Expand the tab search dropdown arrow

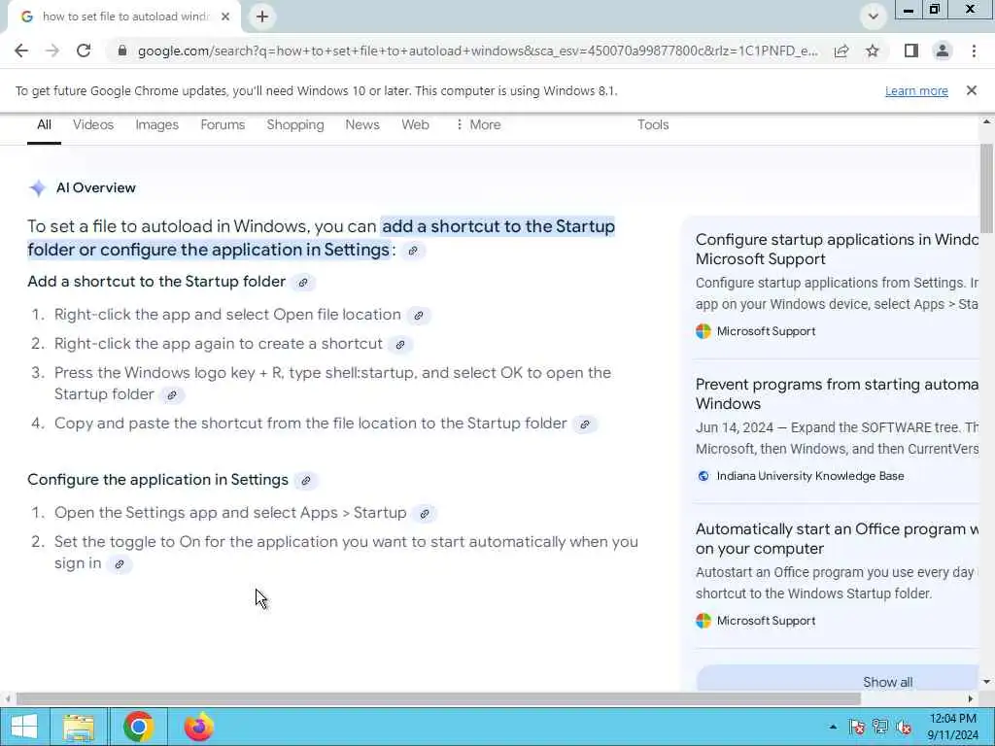[874, 17]
